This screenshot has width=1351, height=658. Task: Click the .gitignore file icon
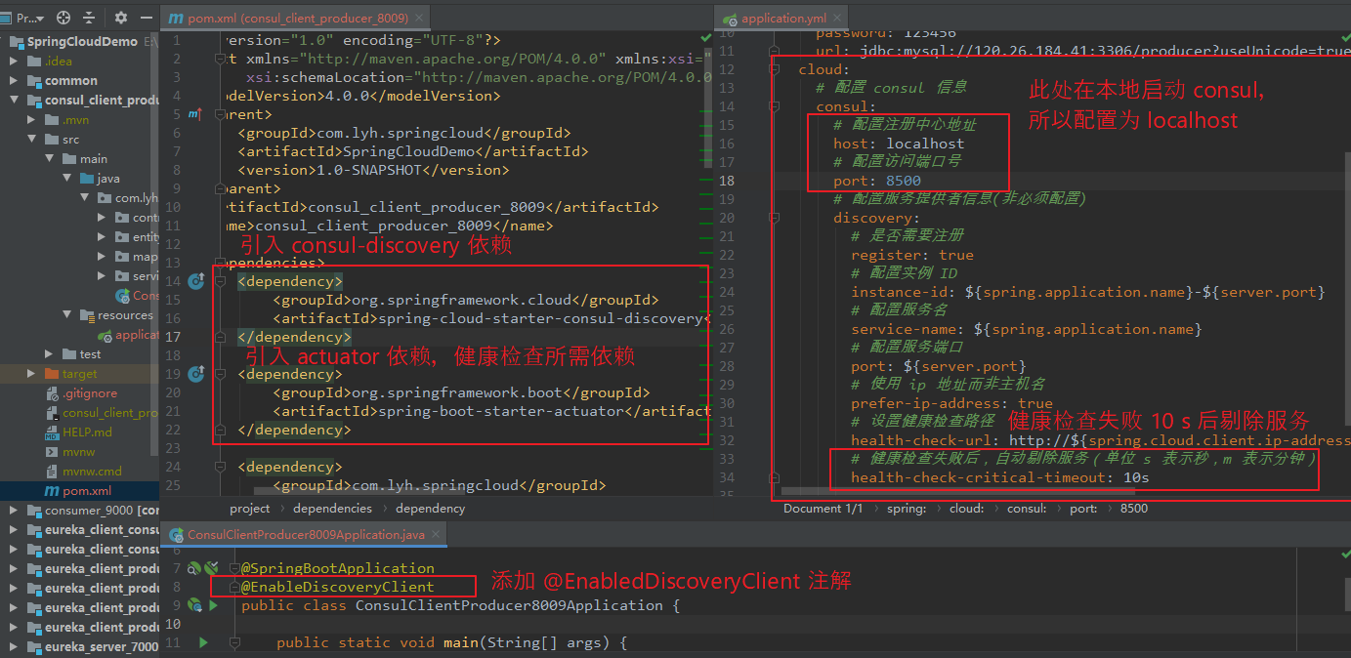[52, 393]
